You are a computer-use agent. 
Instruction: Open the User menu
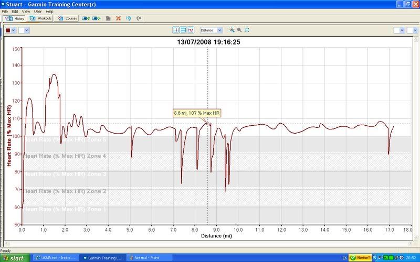coord(38,12)
